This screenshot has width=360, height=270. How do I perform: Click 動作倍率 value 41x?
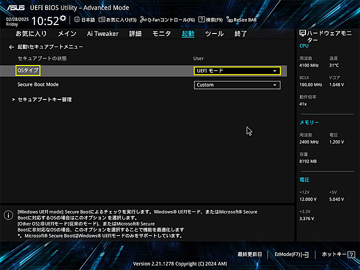point(303,104)
